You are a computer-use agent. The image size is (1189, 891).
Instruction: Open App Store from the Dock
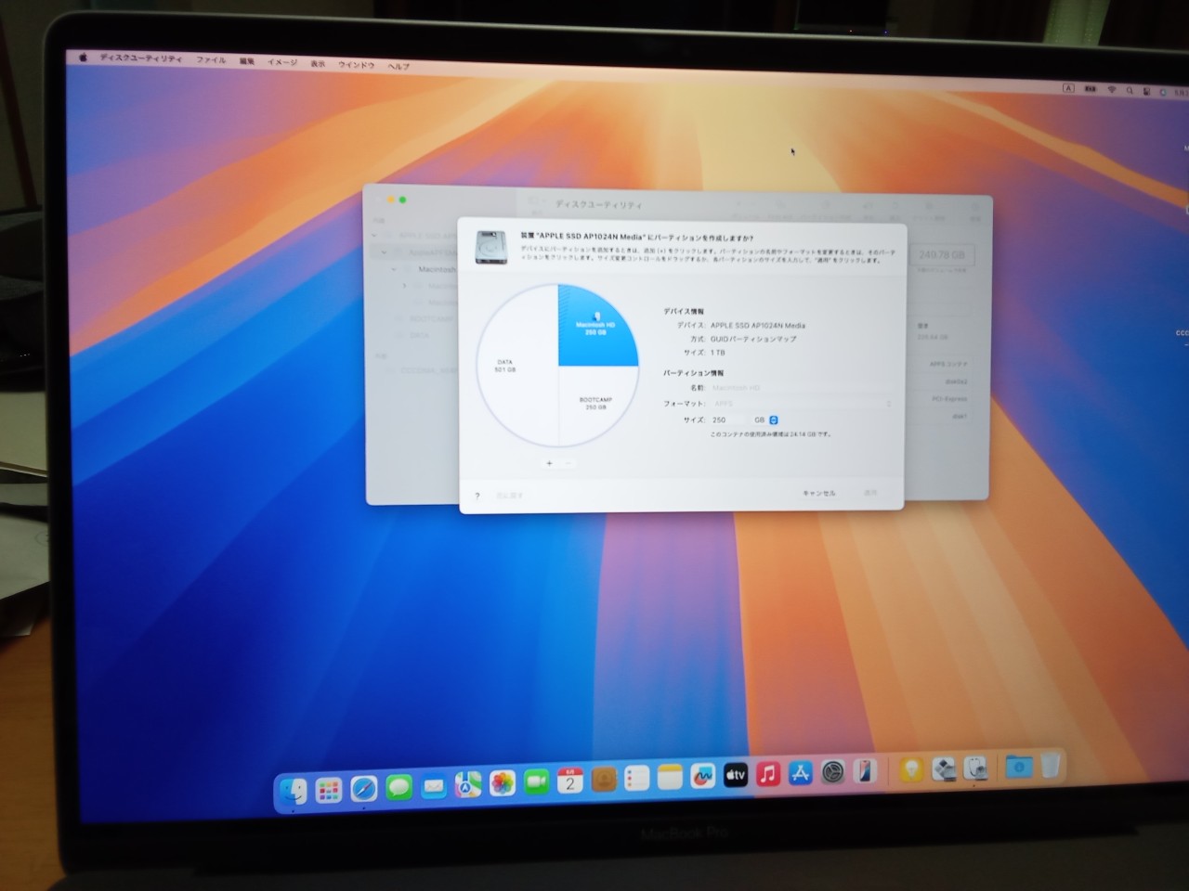pos(801,772)
